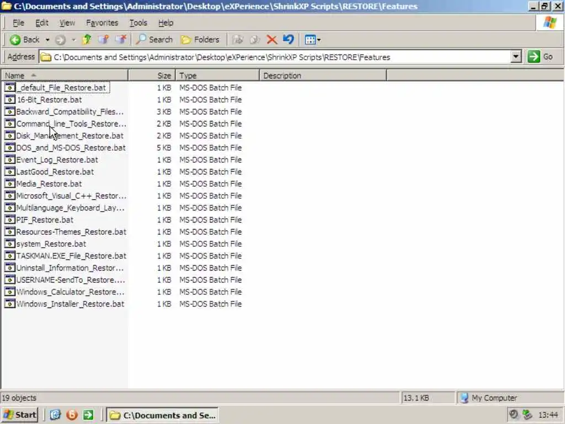Image resolution: width=565 pixels, height=424 pixels.
Task: Select the 16-Bit_Restore.bat file icon
Action: pos(10,99)
